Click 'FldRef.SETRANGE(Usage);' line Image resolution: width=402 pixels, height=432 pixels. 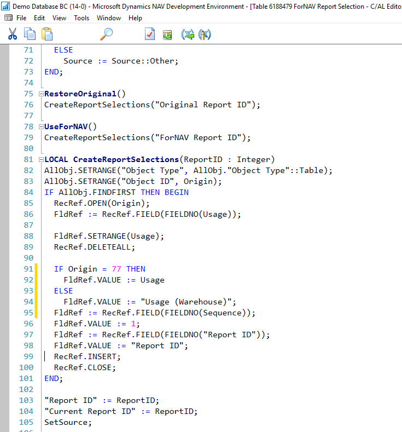point(109,236)
